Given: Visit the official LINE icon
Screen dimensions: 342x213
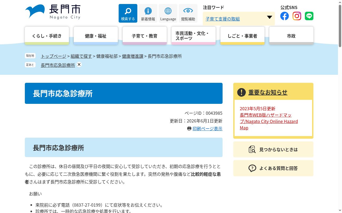Looking at the screenshot, I should [x=309, y=16].
